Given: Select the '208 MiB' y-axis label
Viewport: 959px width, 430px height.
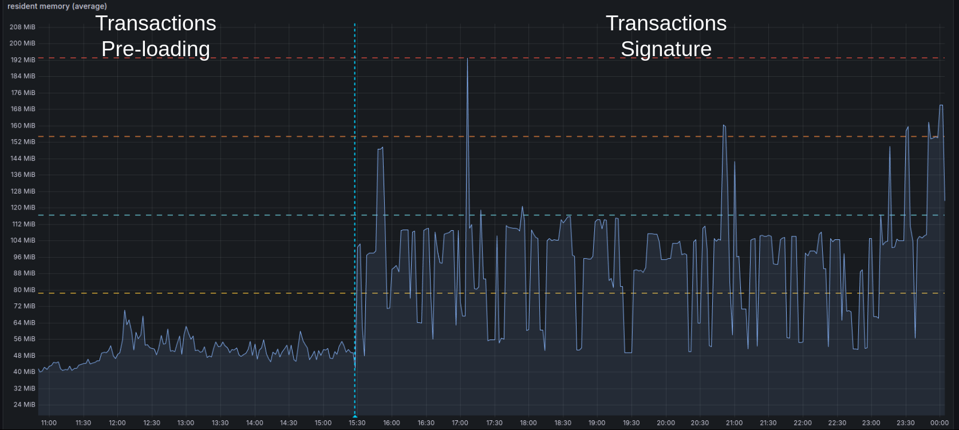Looking at the screenshot, I should click(x=23, y=27).
